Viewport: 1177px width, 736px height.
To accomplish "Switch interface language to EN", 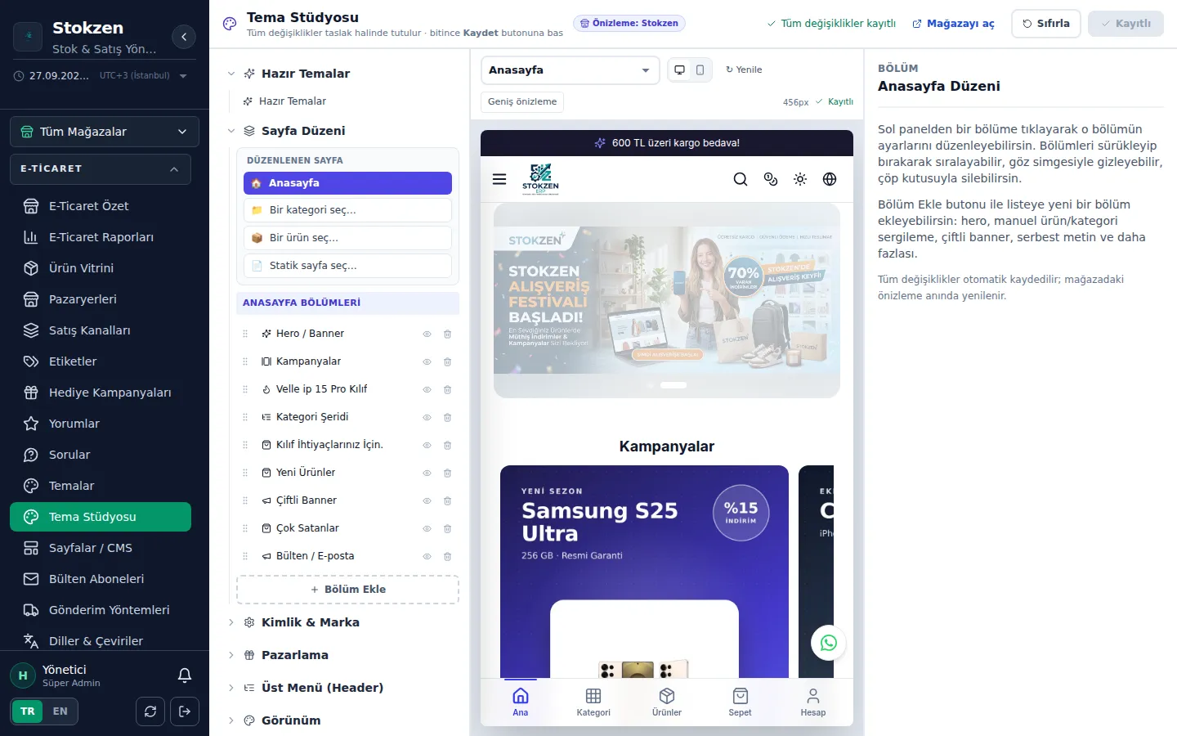I will (60, 711).
